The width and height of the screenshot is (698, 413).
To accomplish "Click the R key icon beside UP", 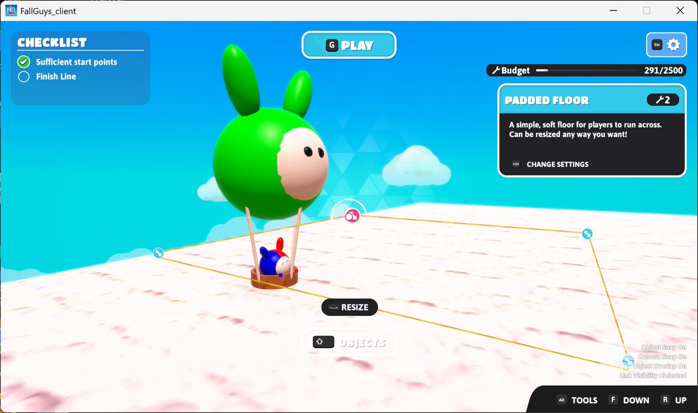I will [665, 400].
